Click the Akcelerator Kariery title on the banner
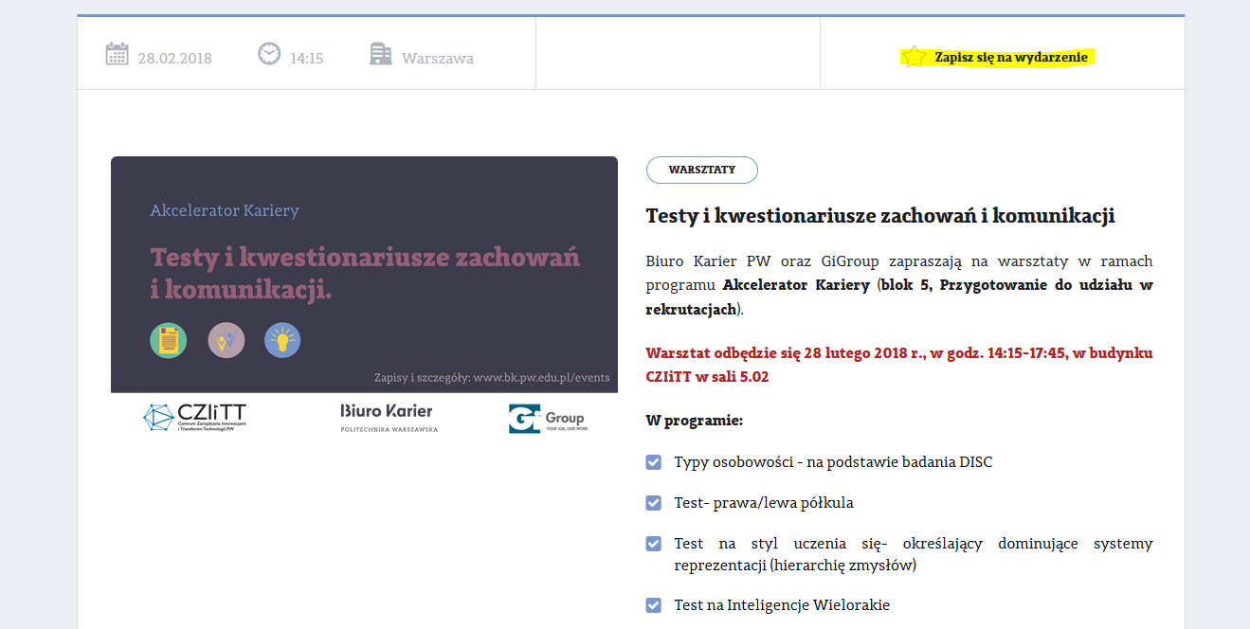 pos(225,210)
